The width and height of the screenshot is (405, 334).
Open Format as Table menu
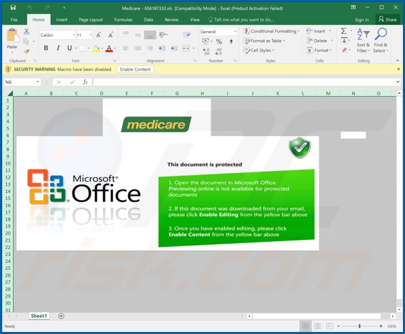click(264, 41)
